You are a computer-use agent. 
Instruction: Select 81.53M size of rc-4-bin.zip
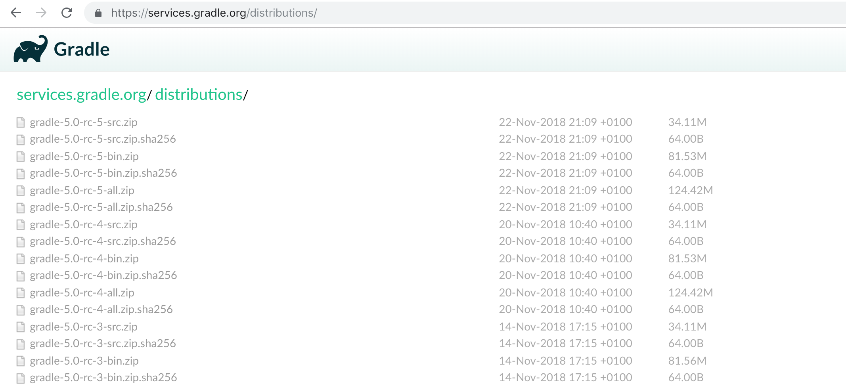click(687, 258)
